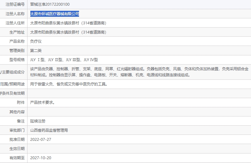Click remark value 延续注册
This screenshot has width=251, height=163.
(38, 121)
